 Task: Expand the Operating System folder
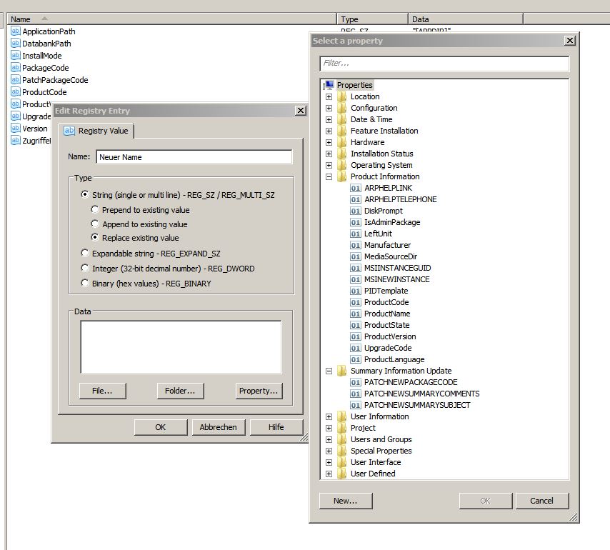pos(329,165)
